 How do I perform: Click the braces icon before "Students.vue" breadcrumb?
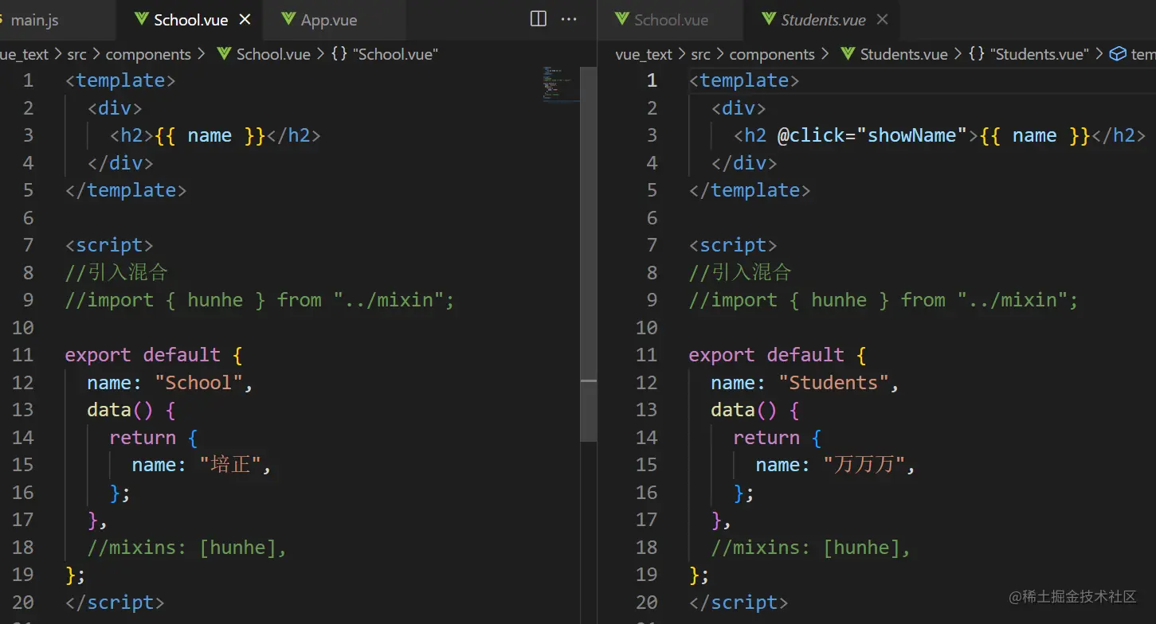977,54
